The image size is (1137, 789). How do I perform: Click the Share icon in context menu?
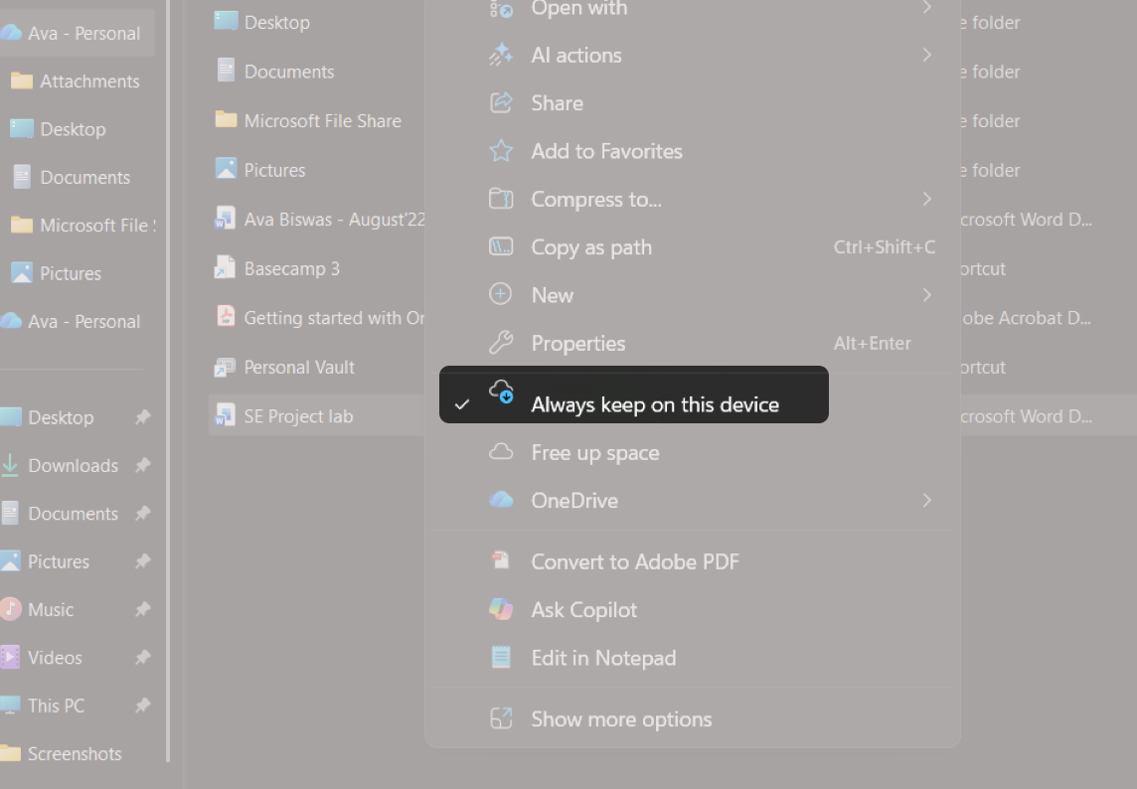pos(501,103)
